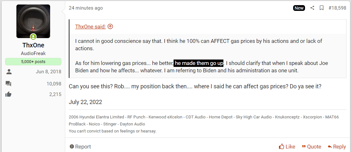
Task: Click the member join date person icon
Action: coord(8,72)
